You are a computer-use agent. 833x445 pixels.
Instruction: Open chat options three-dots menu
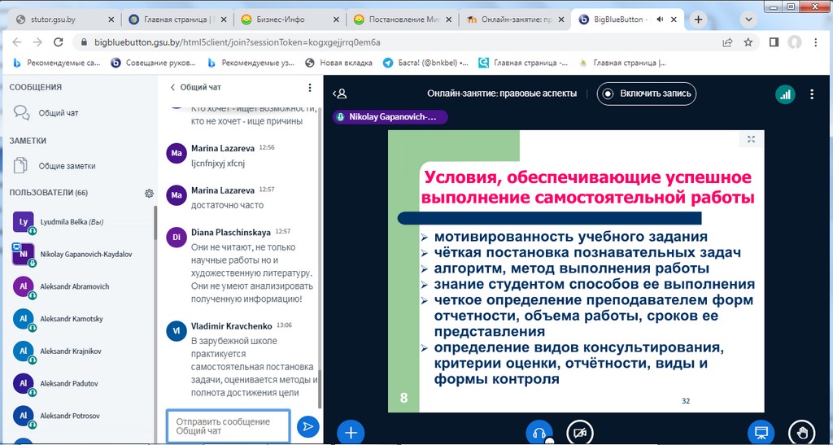point(309,87)
